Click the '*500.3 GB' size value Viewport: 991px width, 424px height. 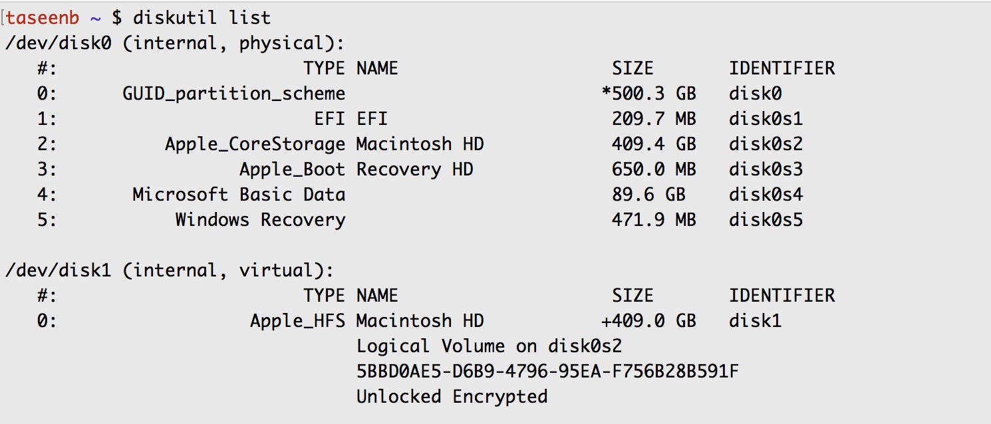click(648, 94)
